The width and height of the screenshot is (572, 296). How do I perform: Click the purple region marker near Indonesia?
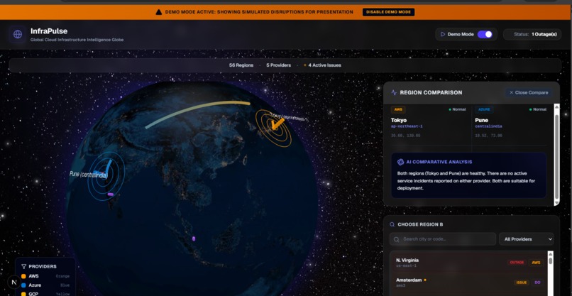(194, 239)
